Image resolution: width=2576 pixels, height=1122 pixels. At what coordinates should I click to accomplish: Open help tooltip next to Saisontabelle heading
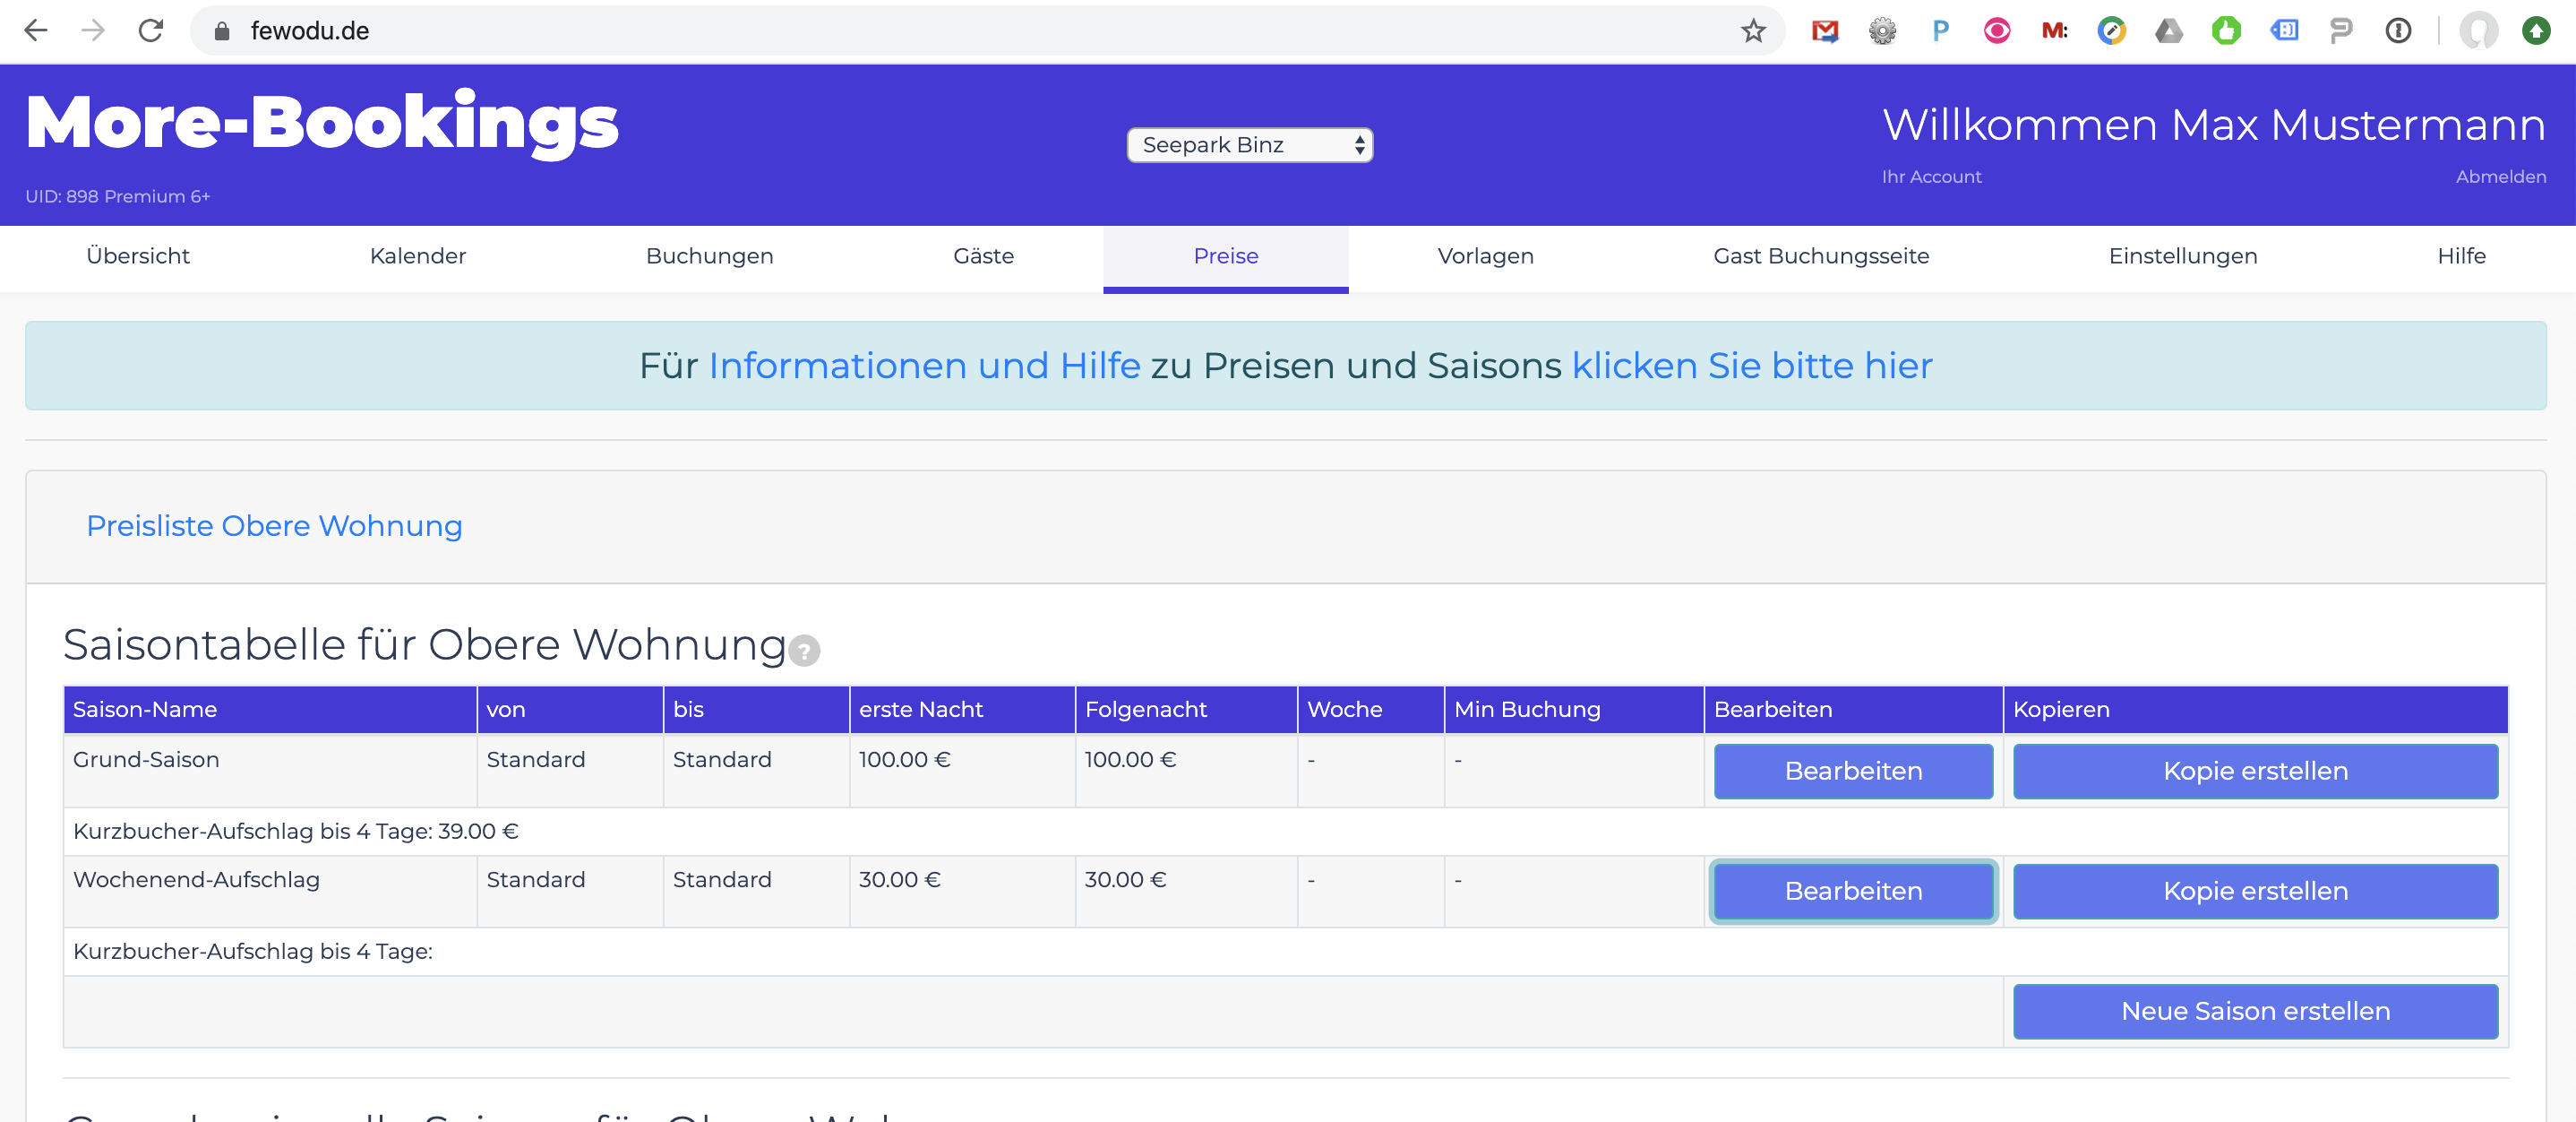(x=804, y=651)
